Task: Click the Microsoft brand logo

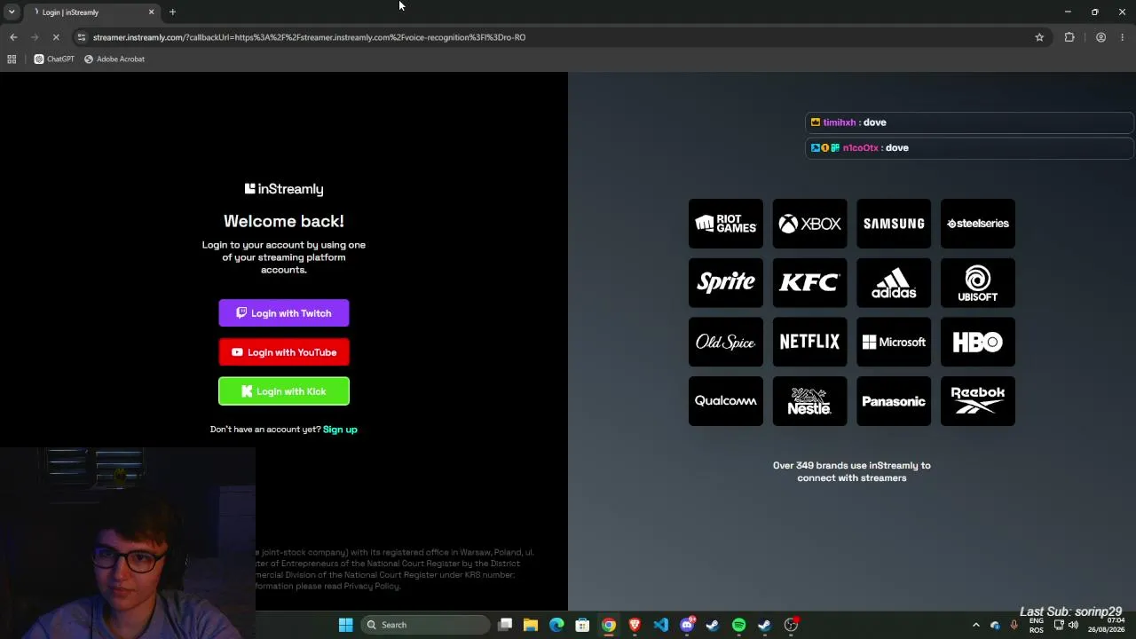Action: click(894, 342)
